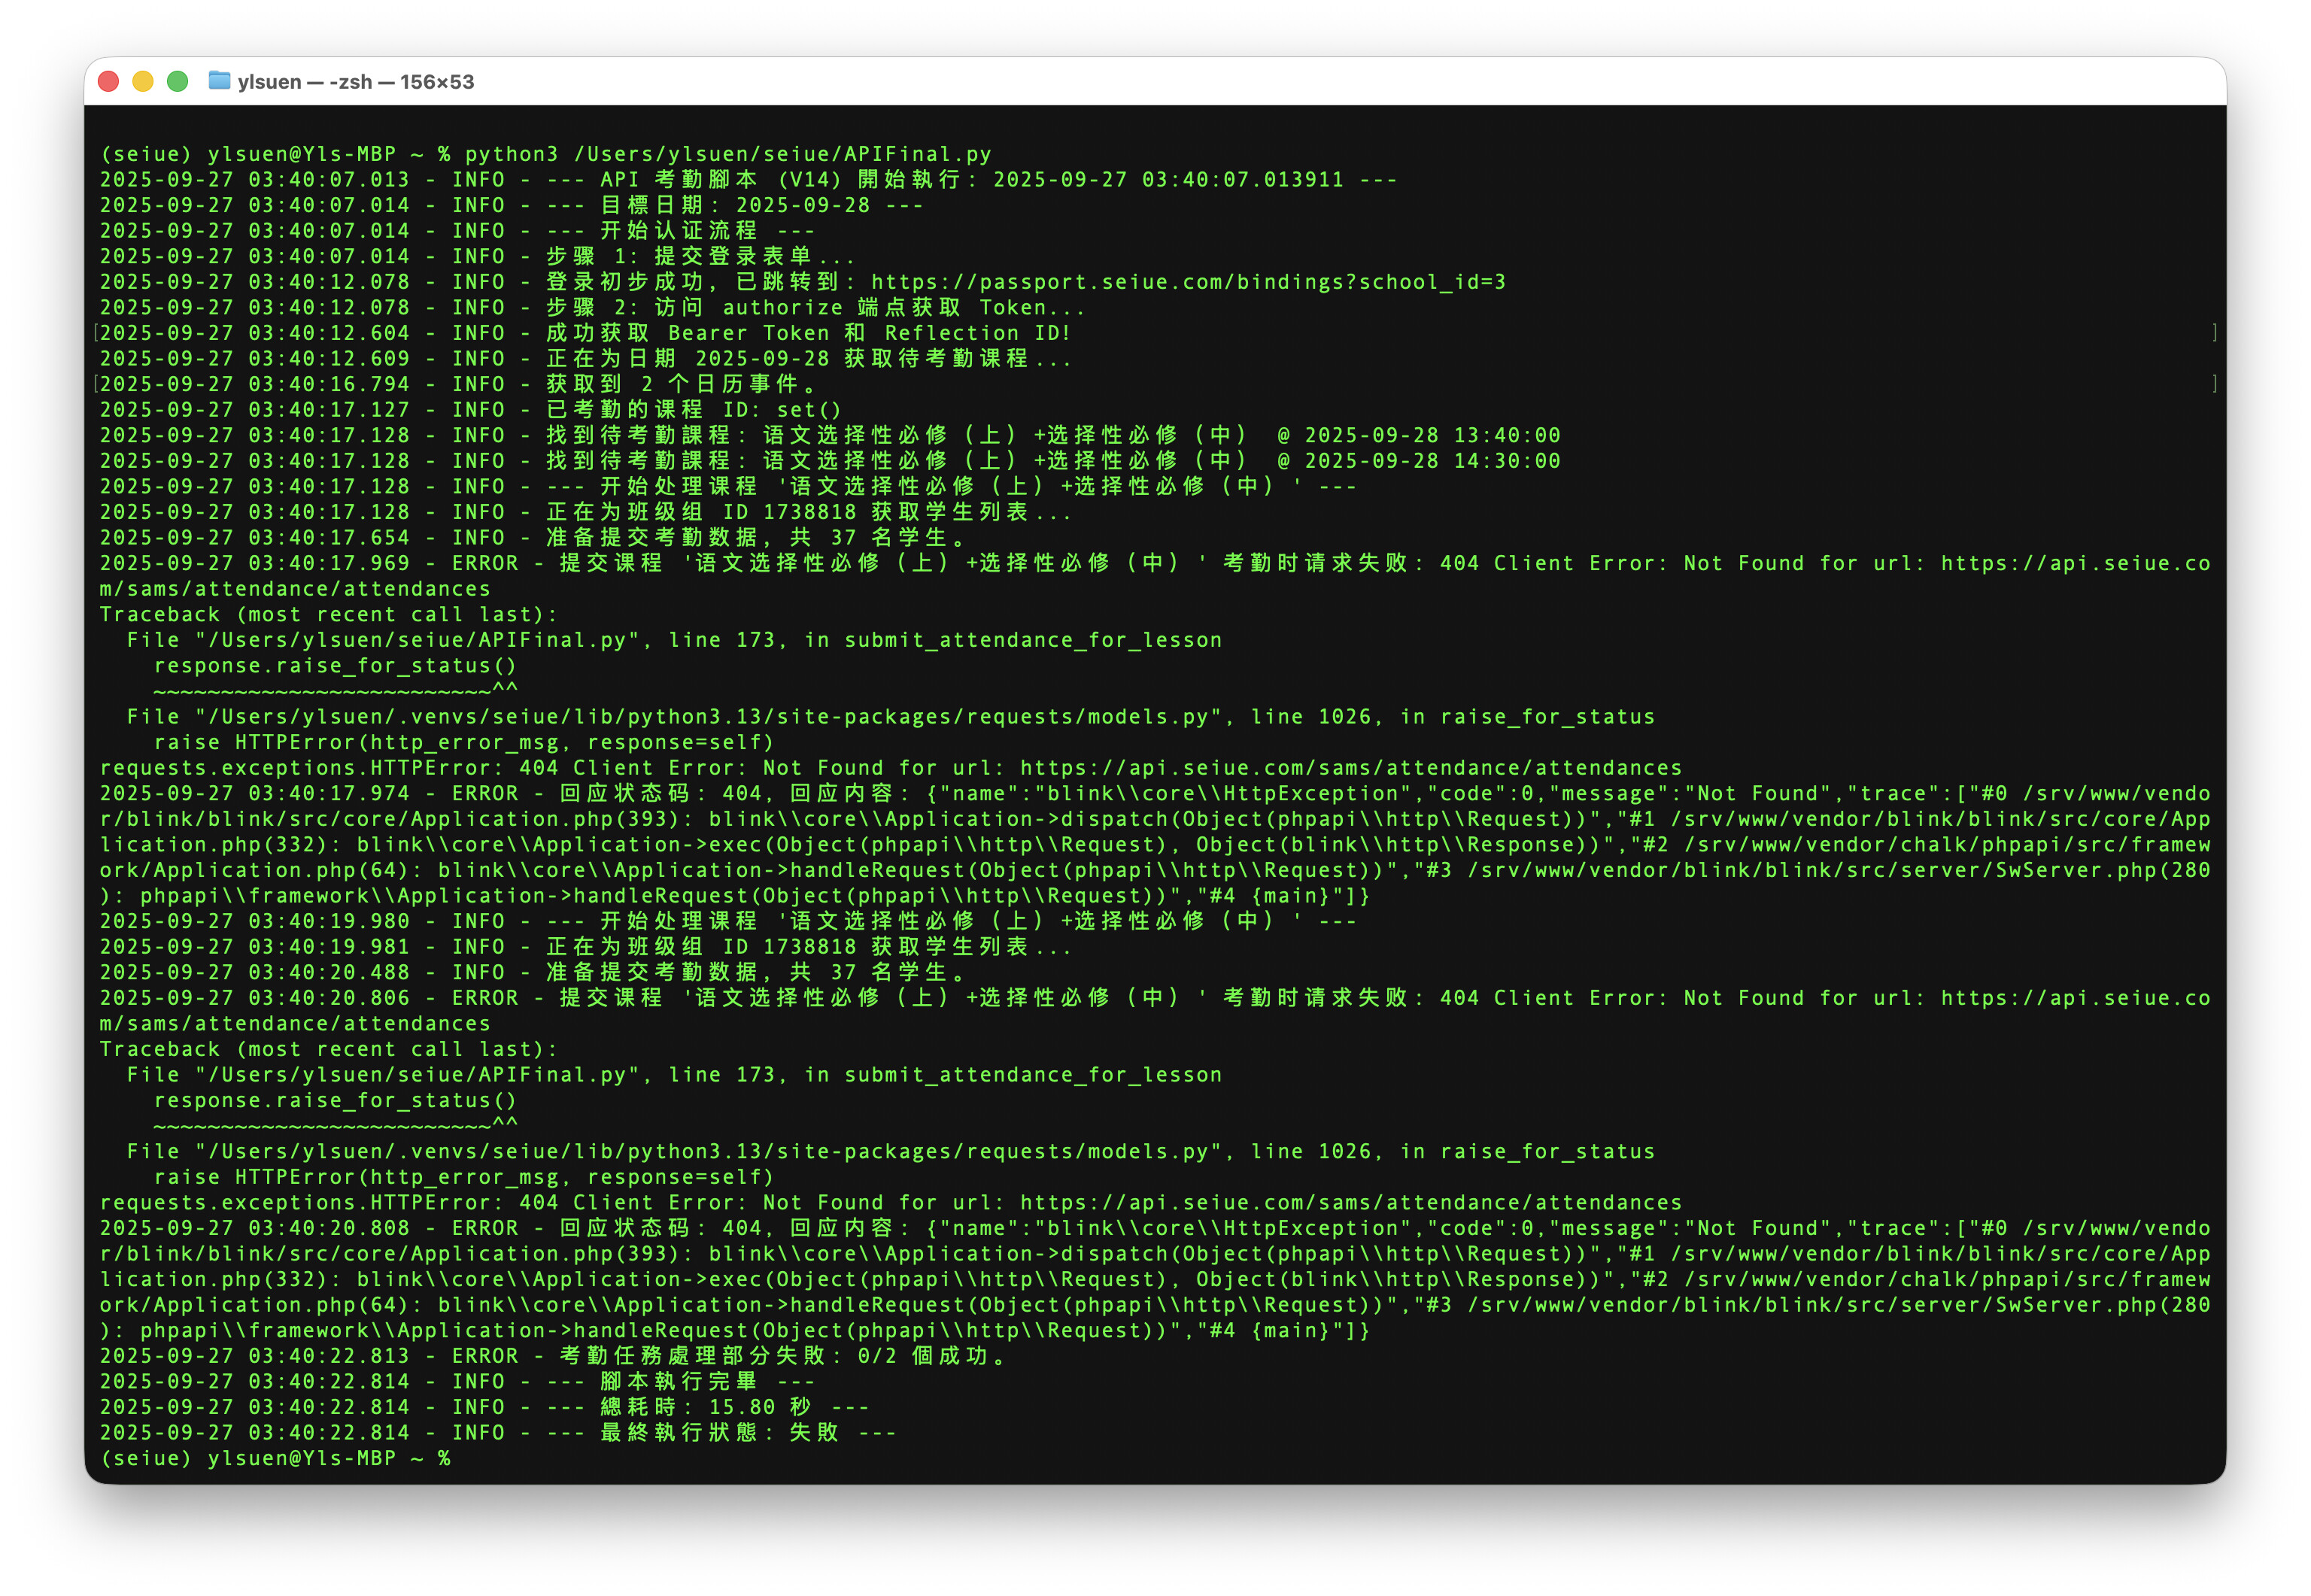Click right mark bracket on '获取到 2 个日历事件' line

click(x=2214, y=384)
